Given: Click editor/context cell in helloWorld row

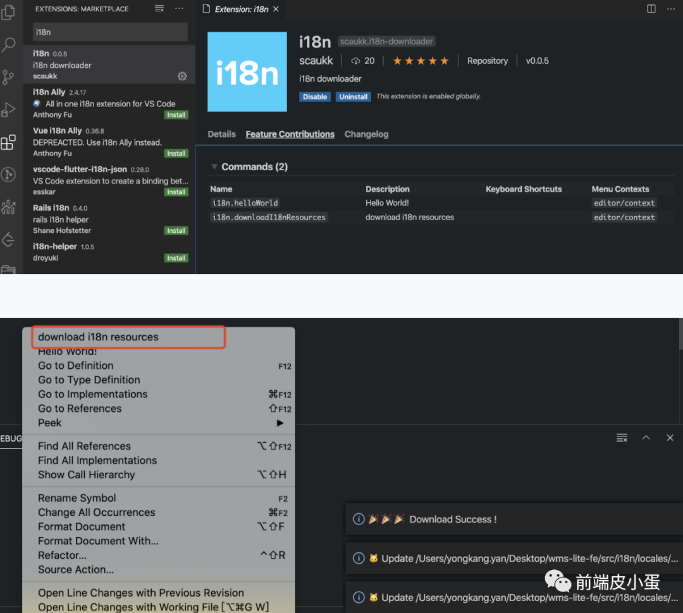Looking at the screenshot, I should (624, 203).
